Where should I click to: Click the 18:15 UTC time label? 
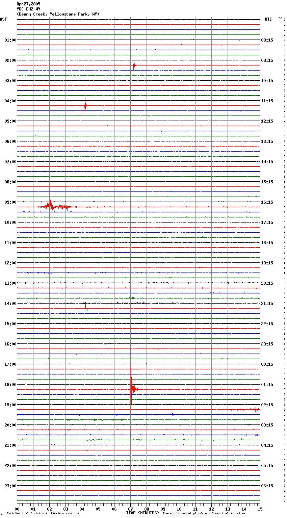pyautogui.click(x=267, y=243)
